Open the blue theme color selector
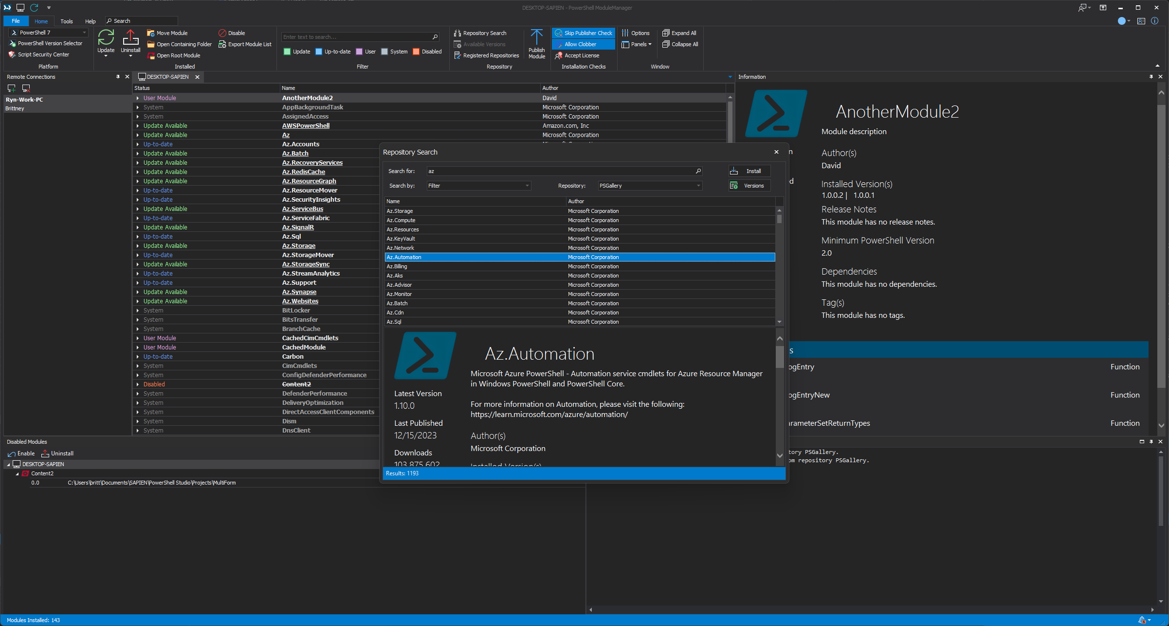This screenshot has width=1169, height=626. [x=1124, y=21]
